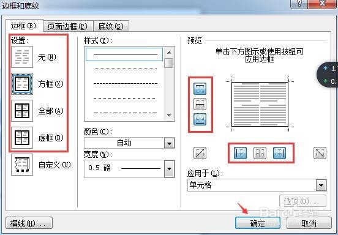Select the dash-dot line style
Screen dimensions: 338x235
126,113
